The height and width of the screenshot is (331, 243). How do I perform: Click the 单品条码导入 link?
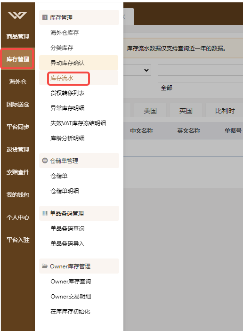click(x=67, y=244)
